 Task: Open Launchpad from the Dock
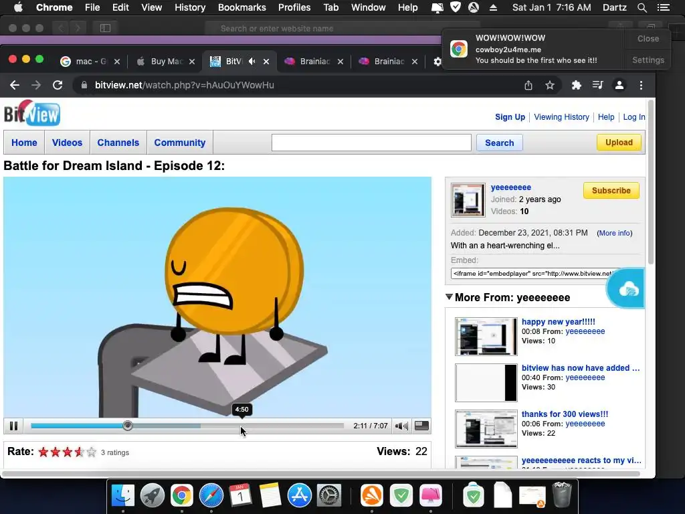[153, 495]
